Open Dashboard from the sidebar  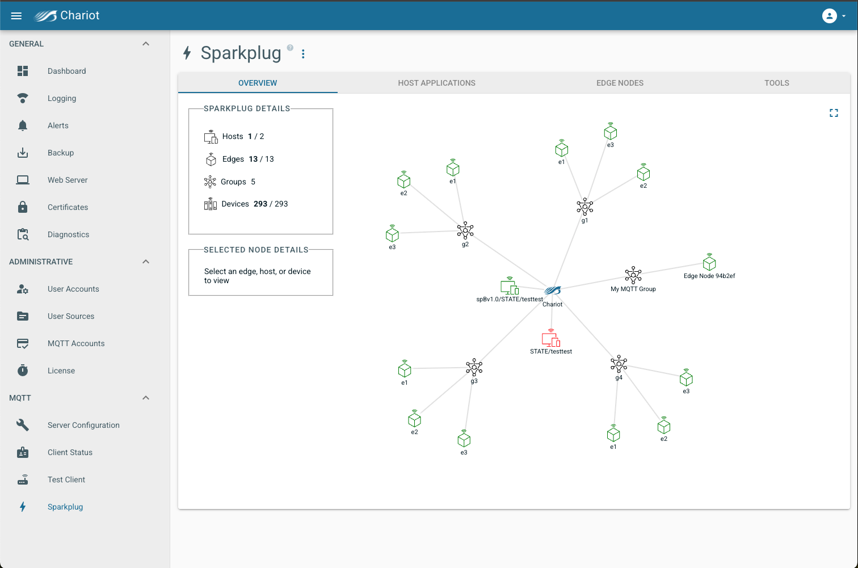click(85, 71)
